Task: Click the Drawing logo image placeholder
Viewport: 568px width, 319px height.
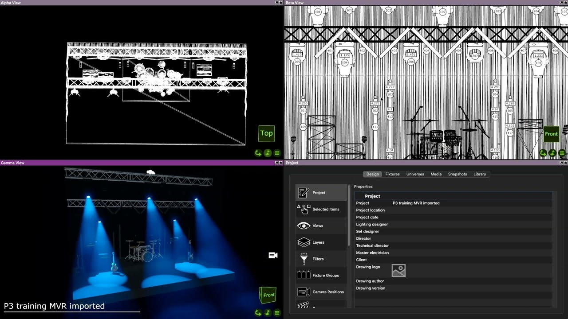Action: pyautogui.click(x=398, y=270)
